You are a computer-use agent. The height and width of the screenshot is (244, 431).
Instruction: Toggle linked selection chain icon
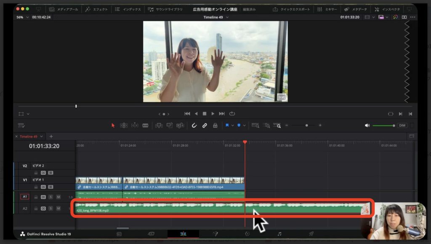click(205, 125)
